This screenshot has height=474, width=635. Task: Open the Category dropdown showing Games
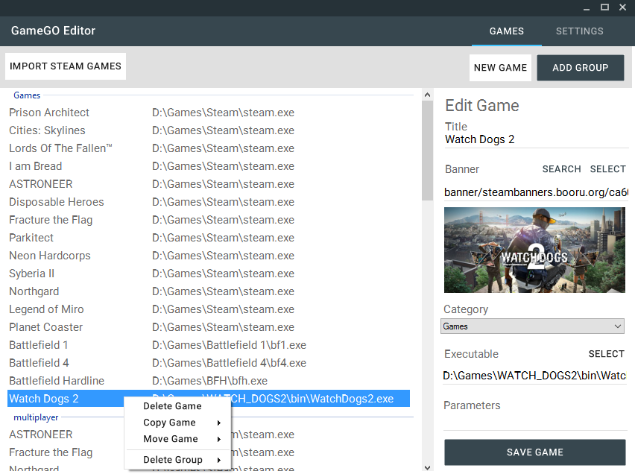coord(532,326)
